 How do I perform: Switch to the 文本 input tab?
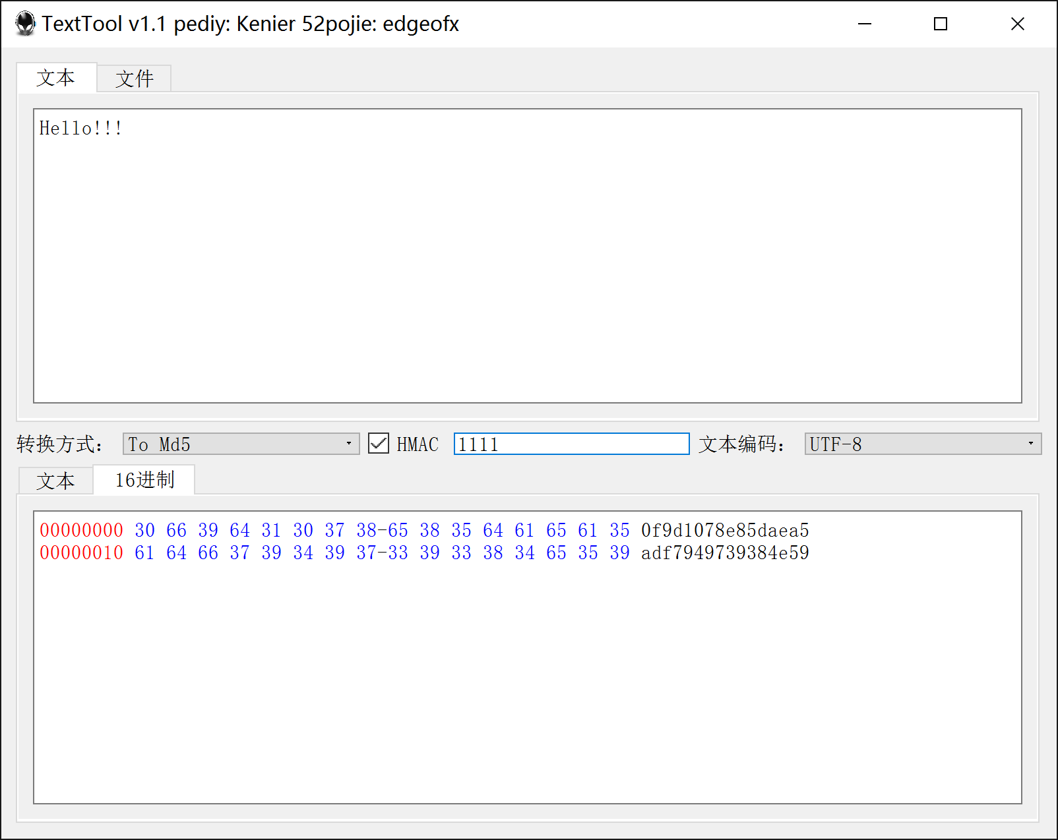(57, 78)
